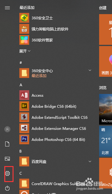Open the WinZip tile
The image size is (112, 194).
(x=106, y=173)
